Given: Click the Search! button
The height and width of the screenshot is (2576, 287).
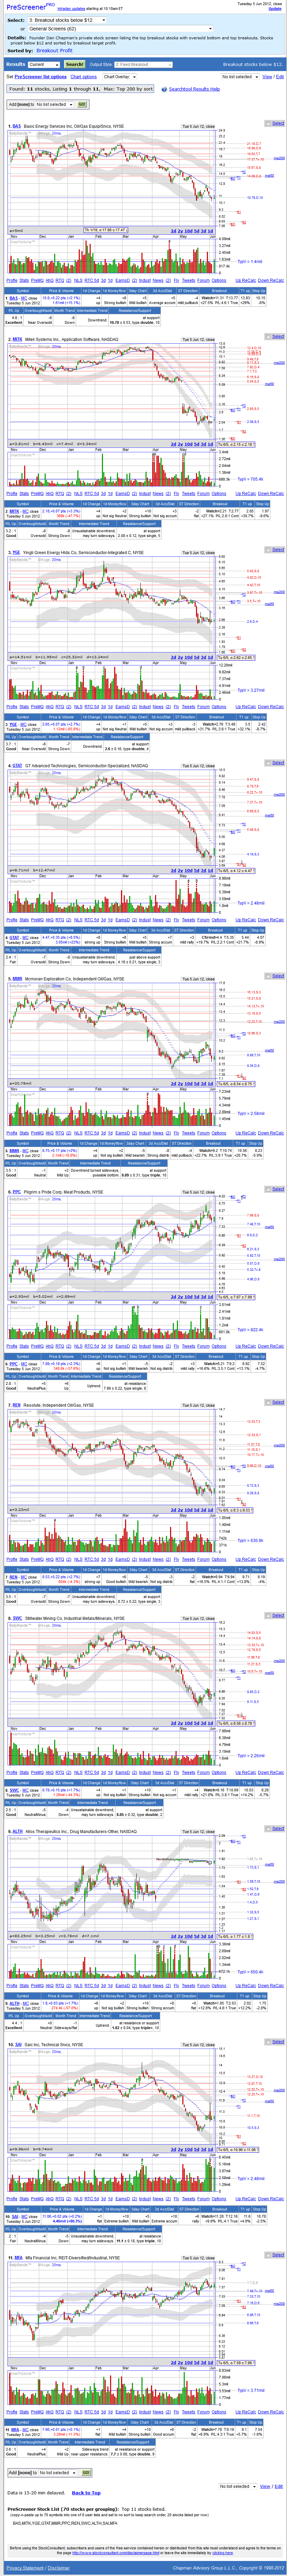Looking at the screenshot, I should tap(75, 64).
